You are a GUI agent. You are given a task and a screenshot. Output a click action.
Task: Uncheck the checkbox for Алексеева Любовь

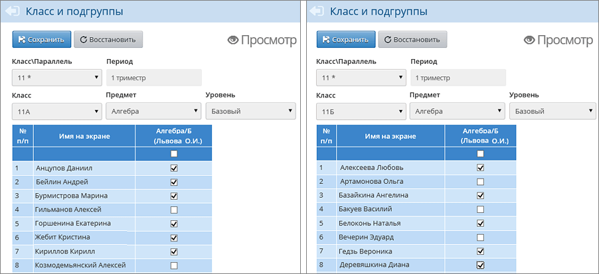[481, 168]
